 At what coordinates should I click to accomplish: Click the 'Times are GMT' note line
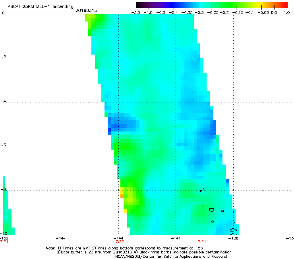(x=124, y=248)
